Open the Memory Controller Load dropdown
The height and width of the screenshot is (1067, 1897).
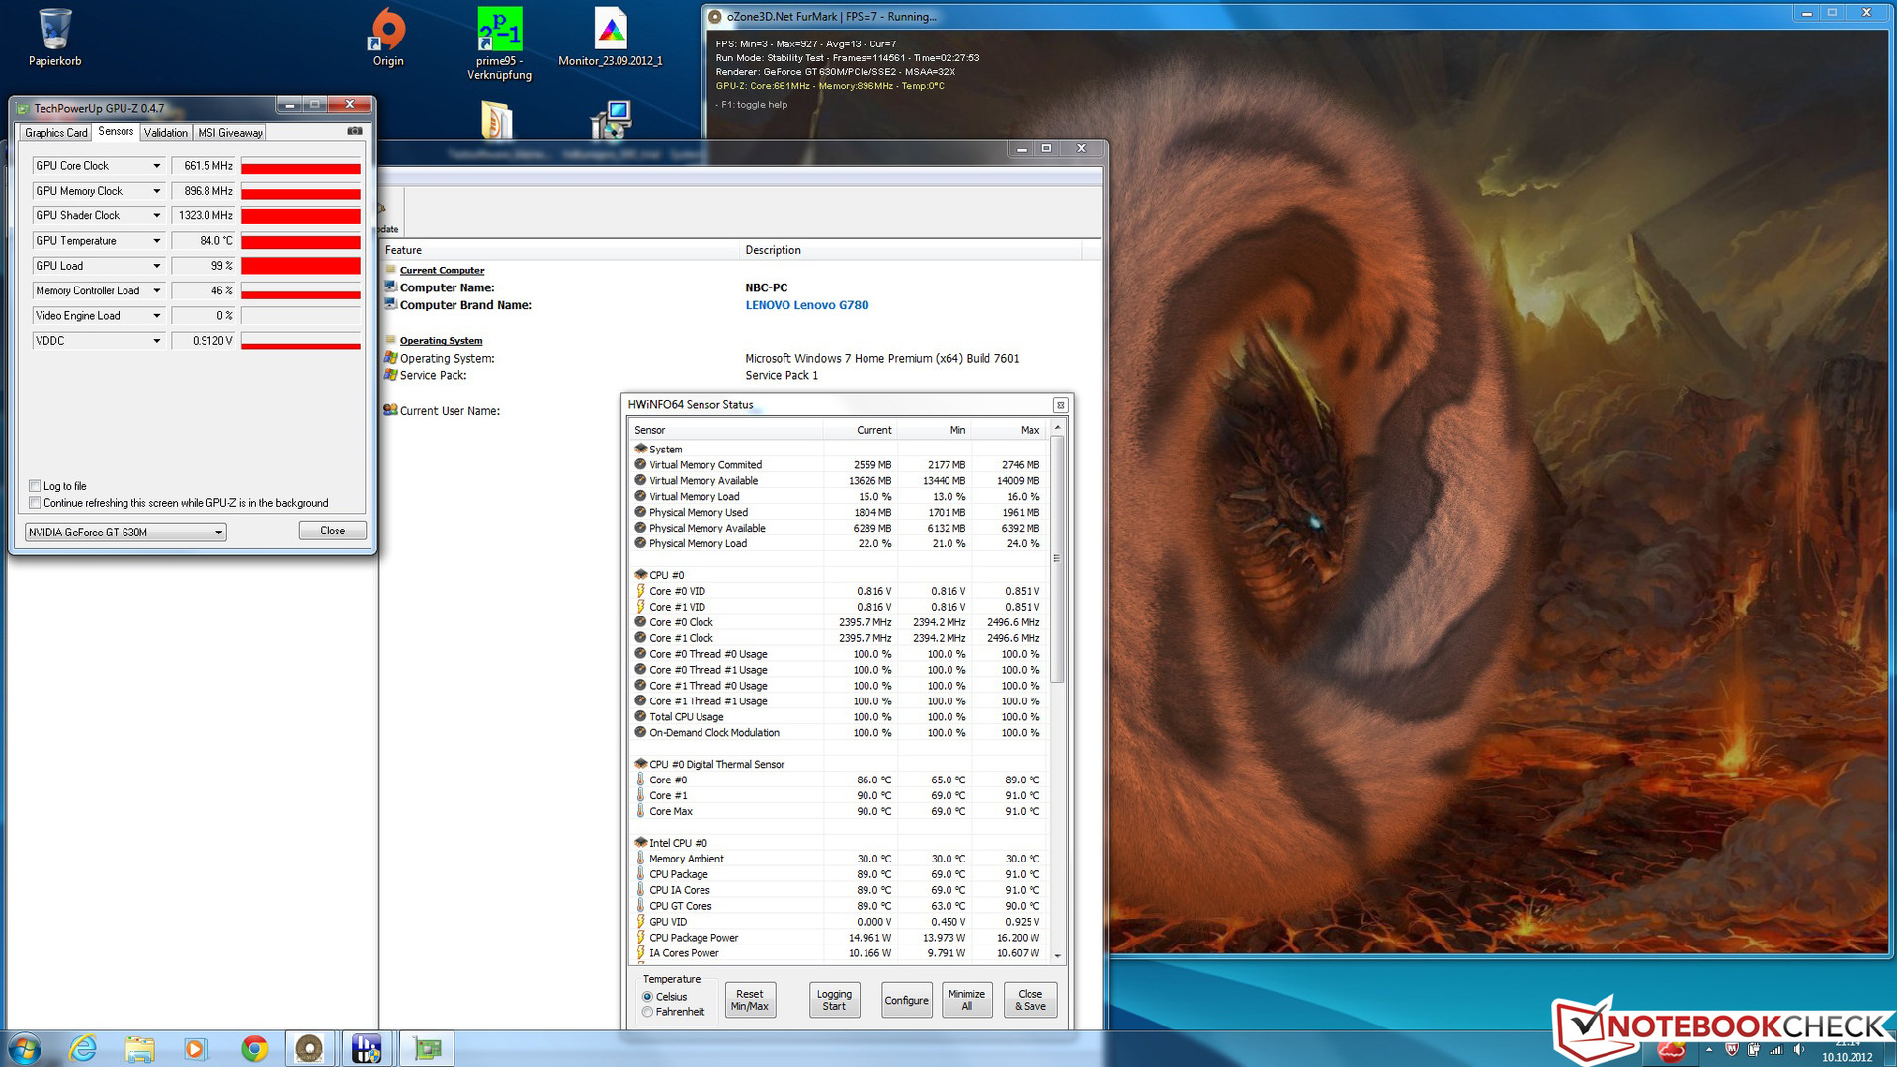pos(156,290)
